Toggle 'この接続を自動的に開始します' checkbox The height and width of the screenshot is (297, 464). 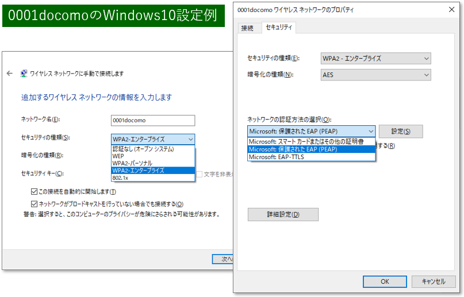point(34,192)
